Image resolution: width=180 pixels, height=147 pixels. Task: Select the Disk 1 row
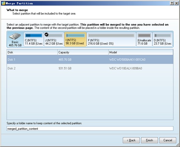(90, 60)
